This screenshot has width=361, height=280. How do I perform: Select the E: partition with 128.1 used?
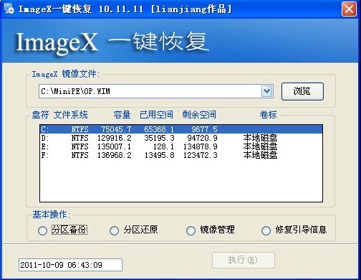[181, 146]
